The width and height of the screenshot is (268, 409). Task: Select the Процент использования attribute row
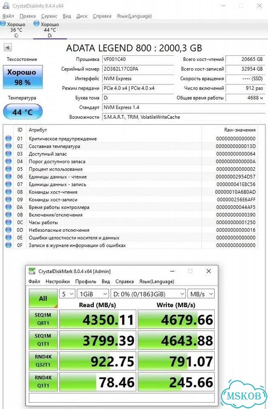[130, 169]
